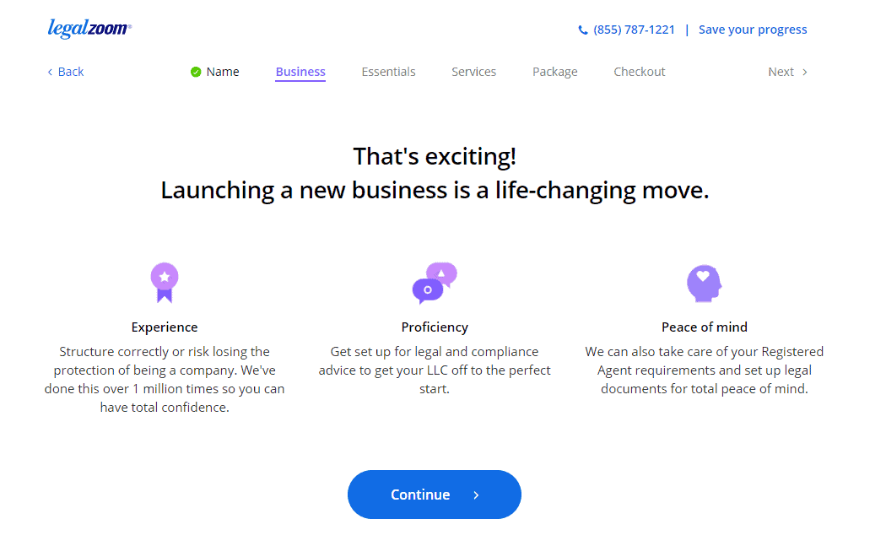Open the Name step
The image size is (886, 546).
223,72
